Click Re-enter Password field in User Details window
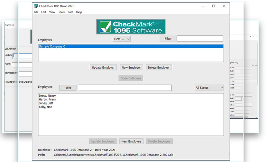Viewport: 270px width, 163px height. tap(25, 74)
